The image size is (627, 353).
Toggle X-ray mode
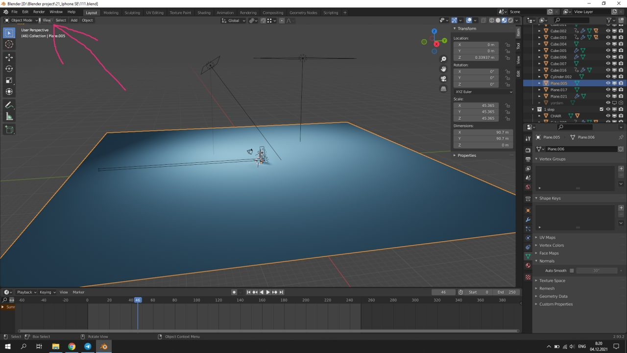click(483, 20)
